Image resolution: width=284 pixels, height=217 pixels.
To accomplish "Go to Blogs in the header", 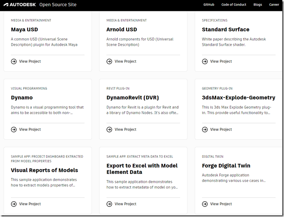I will (258, 5).
